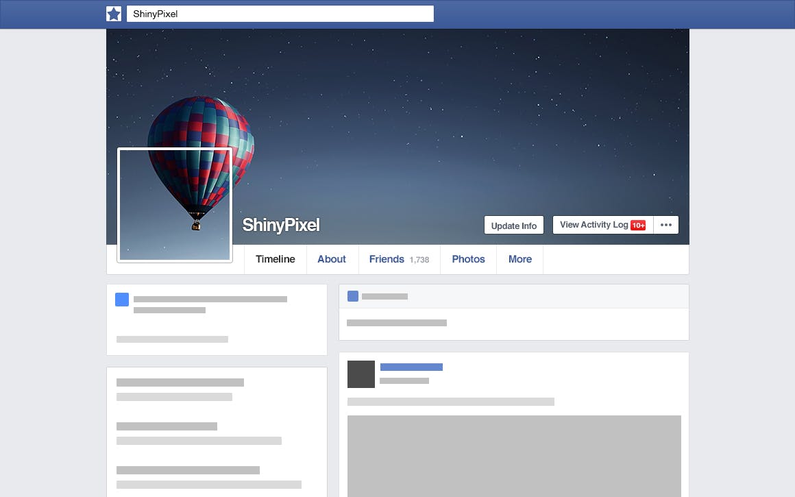This screenshot has width=795, height=497.
Task: Open the three-dots options menu
Action: point(666,225)
